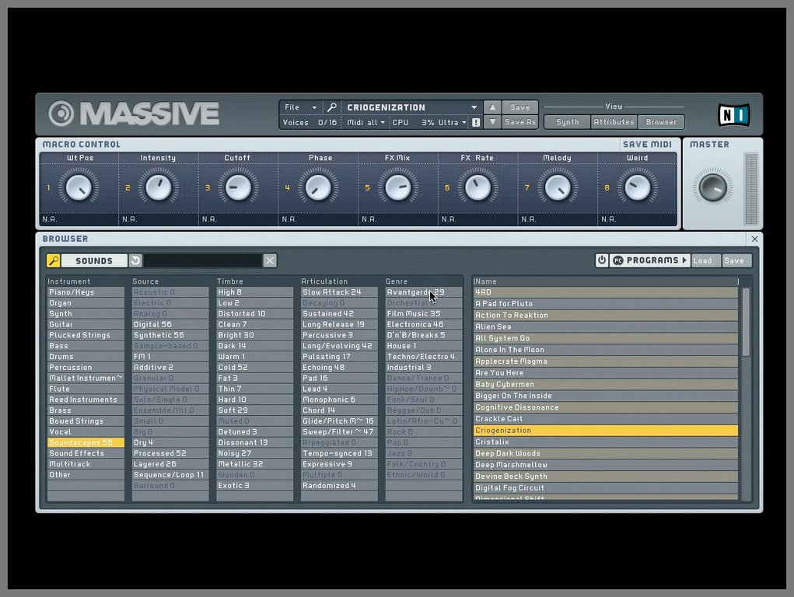Click the exclamation panic button
The image size is (794, 597).
pos(476,123)
